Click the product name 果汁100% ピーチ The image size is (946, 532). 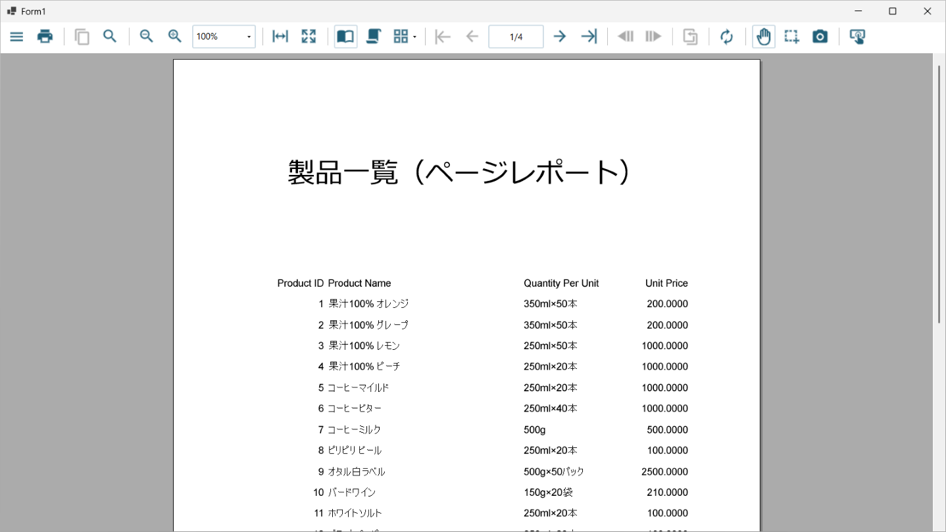tap(364, 366)
